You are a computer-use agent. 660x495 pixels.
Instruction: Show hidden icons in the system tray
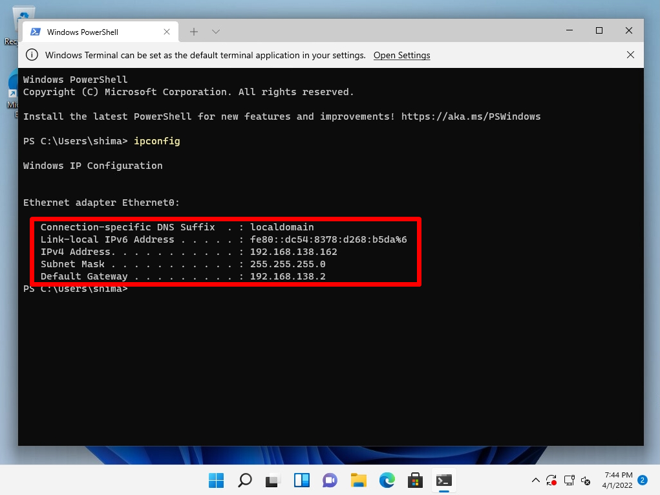(x=536, y=480)
